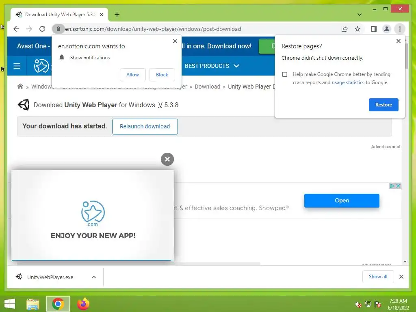Image resolution: width=416 pixels, height=312 pixels.
Task: Reload the current page
Action: pos(42,29)
